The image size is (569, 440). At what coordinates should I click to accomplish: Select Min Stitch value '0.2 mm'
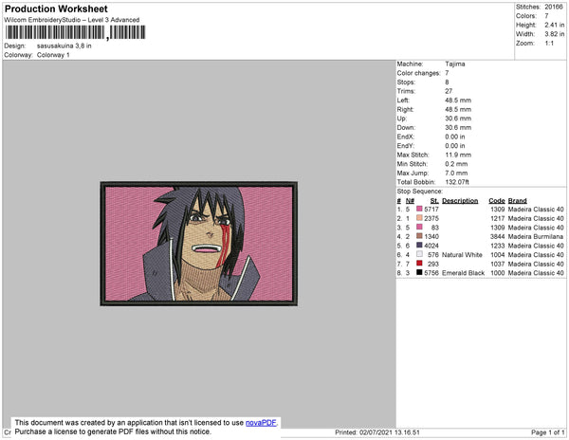tap(456, 164)
